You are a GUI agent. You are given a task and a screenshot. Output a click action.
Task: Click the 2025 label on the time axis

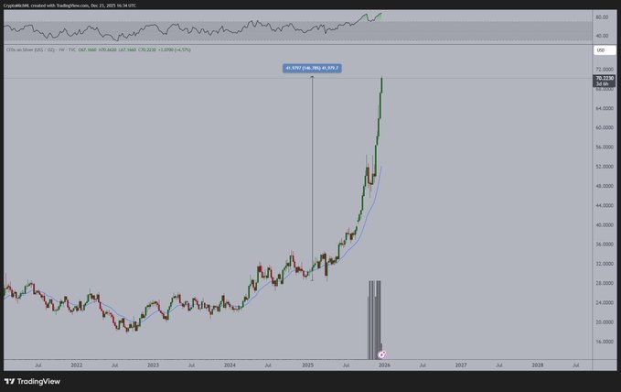(x=308, y=365)
